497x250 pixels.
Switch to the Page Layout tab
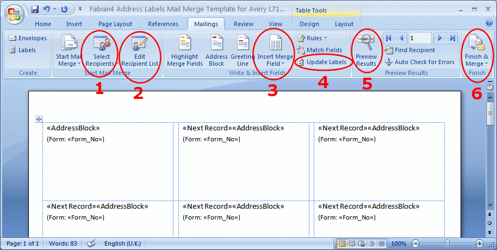(x=115, y=24)
